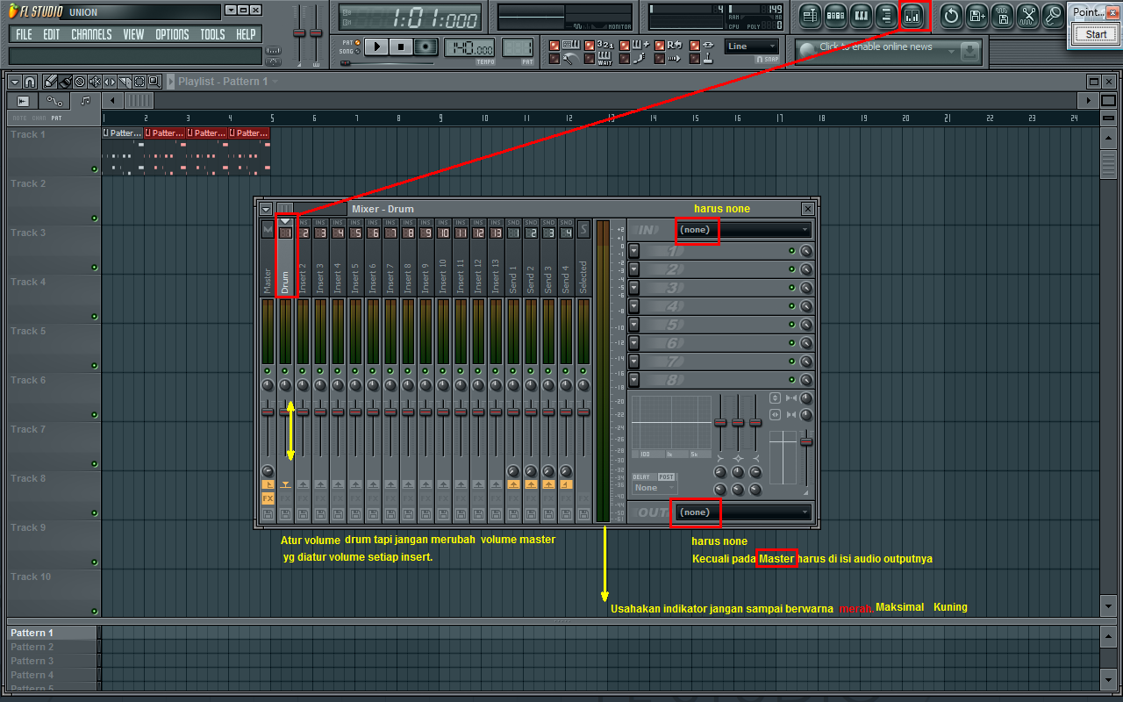Toggle effect slot 2 enable LED
This screenshot has width=1123, height=702.
coord(791,269)
